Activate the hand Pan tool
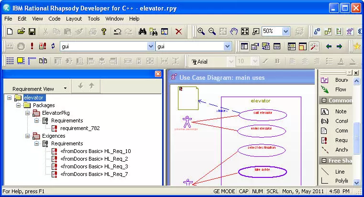Viewport: 364px width, 197px height. [x=234, y=32]
